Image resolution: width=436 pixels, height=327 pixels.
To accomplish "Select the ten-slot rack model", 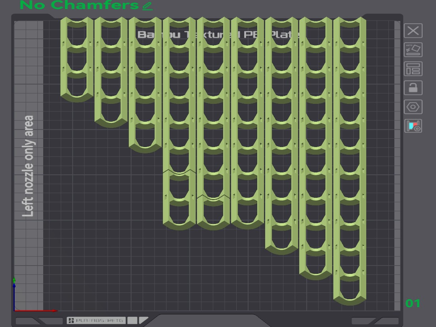I will [316, 149].
